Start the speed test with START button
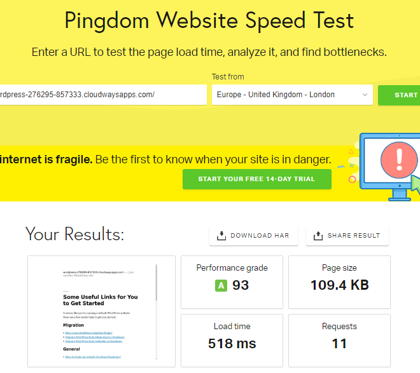 pos(399,95)
